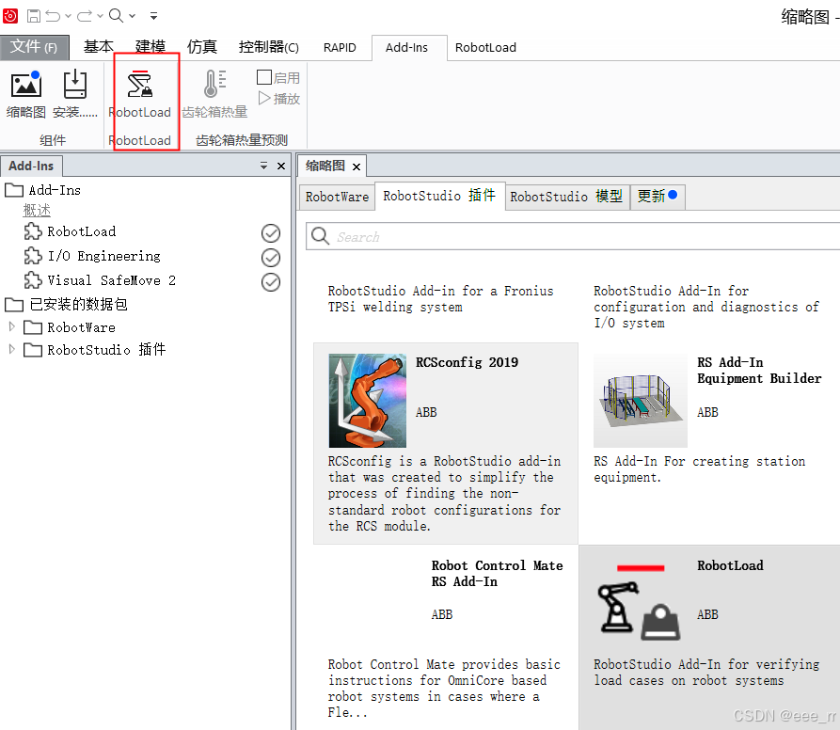Click the Search input field

tap(573, 237)
